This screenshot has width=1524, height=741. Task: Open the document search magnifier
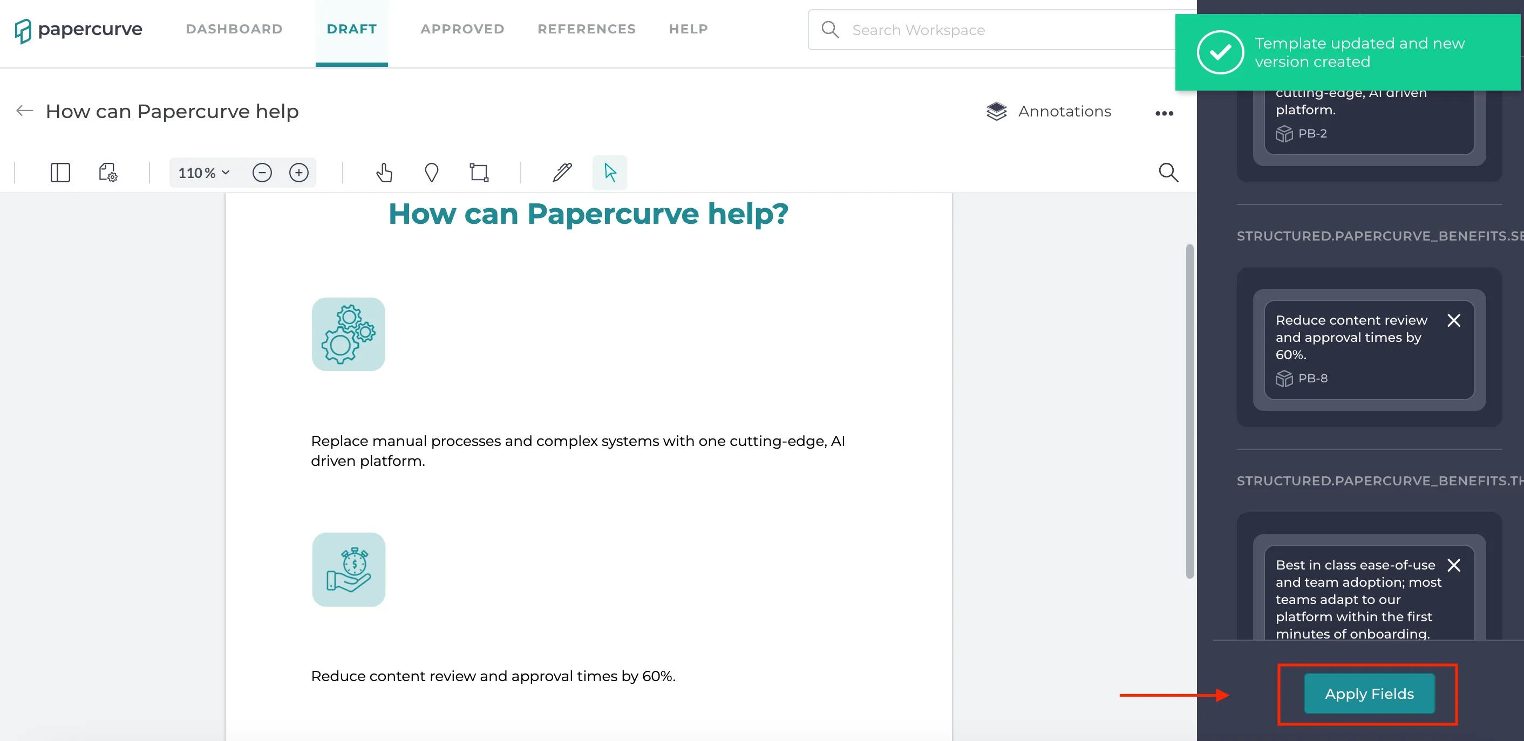pyautogui.click(x=1168, y=173)
